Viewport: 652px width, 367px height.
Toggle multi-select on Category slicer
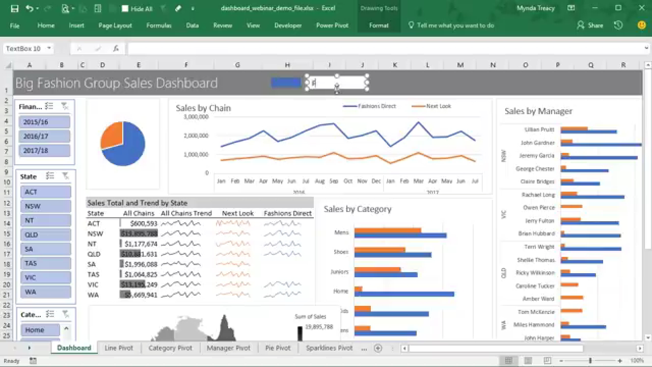50,314
